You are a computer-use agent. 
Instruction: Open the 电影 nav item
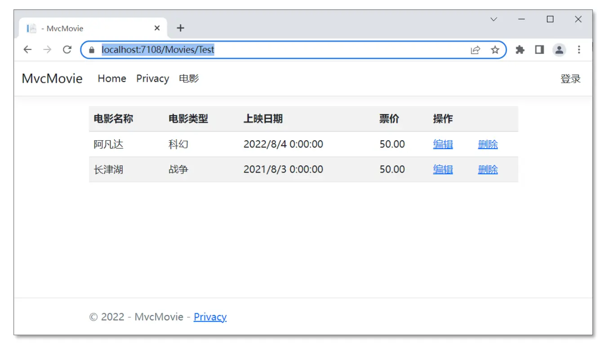[189, 79]
